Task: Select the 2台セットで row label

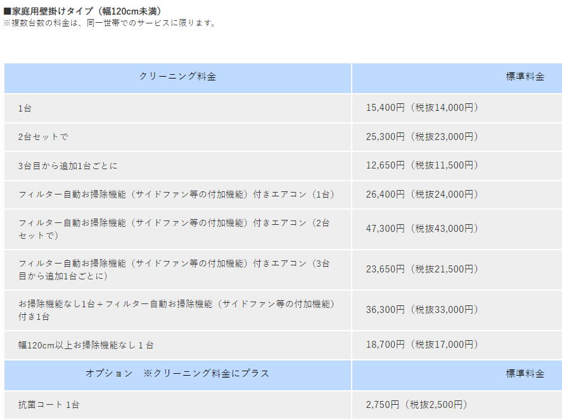Action: pyautogui.click(x=43, y=137)
